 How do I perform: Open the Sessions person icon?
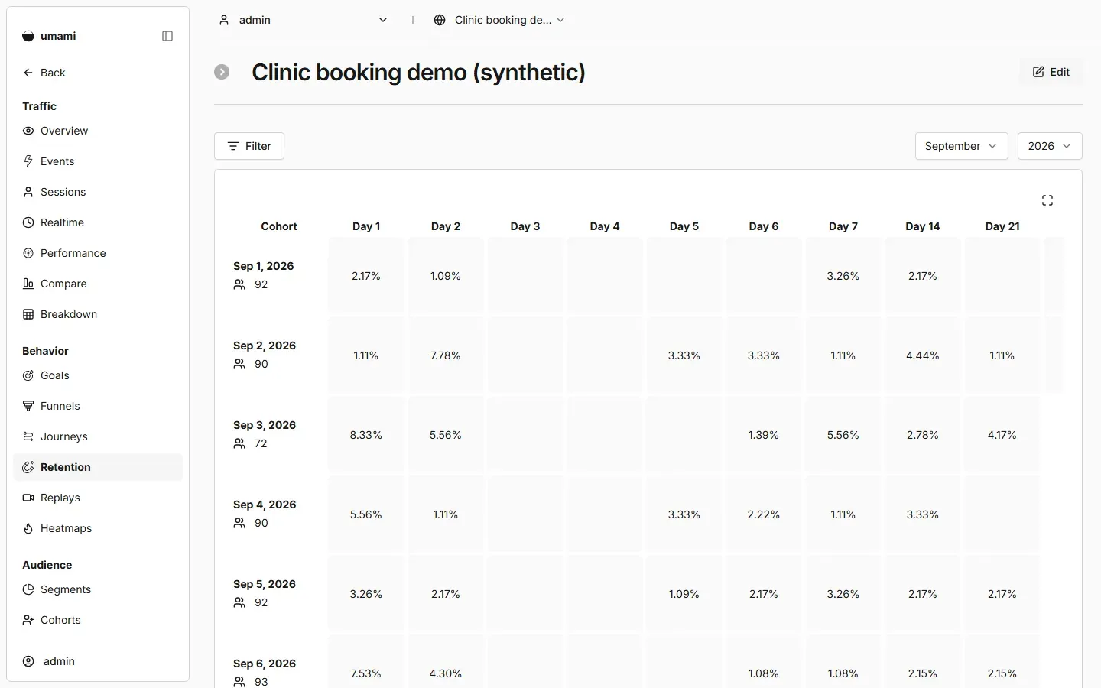click(x=28, y=192)
